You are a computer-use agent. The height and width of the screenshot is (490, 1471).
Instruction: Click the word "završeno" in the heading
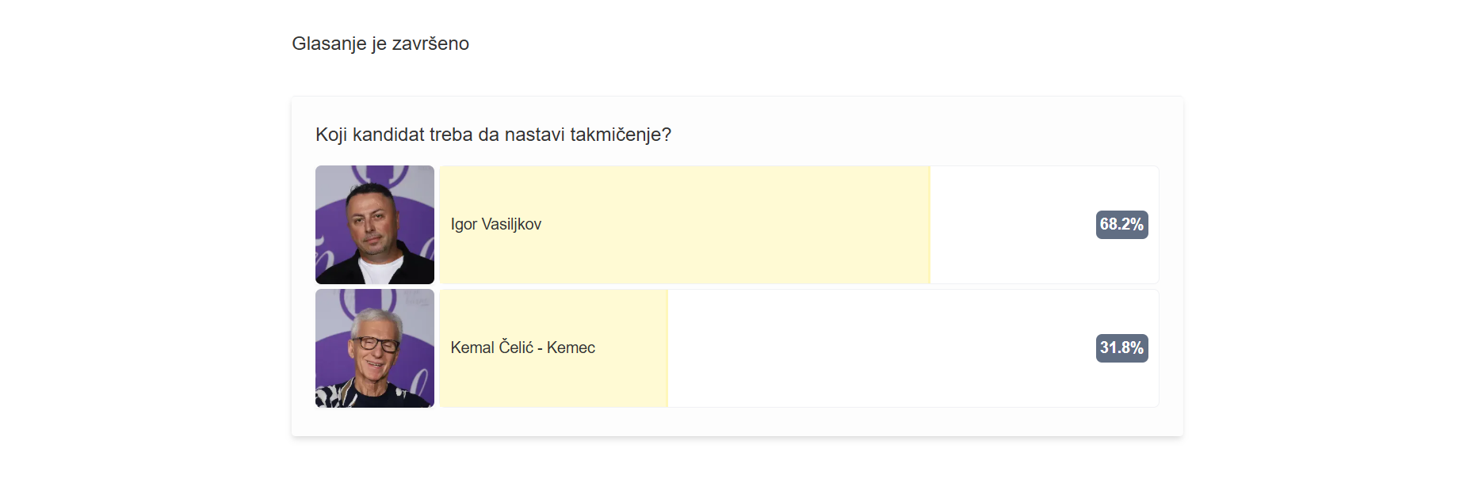pos(430,44)
